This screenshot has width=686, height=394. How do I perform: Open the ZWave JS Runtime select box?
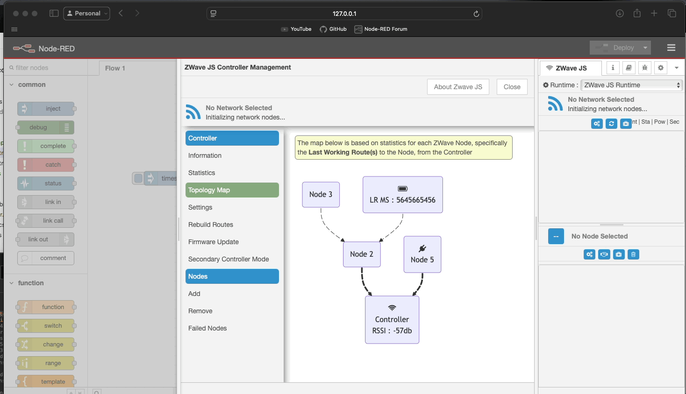pyautogui.click(x=632, y=85)
